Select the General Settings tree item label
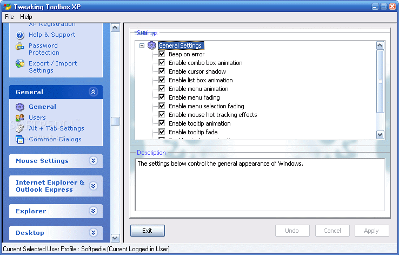The height and width of the screenshot is (255, 399). point(181,45)
